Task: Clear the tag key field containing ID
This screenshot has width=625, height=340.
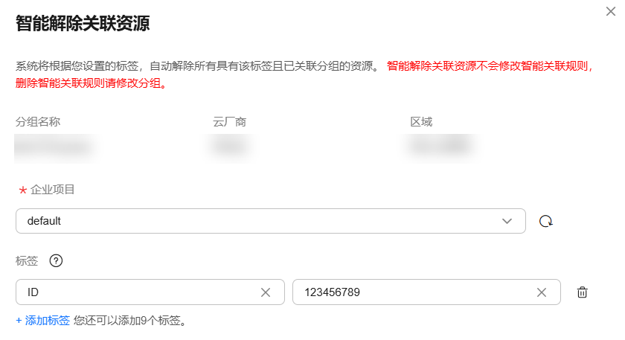Action: pos(265,292)
